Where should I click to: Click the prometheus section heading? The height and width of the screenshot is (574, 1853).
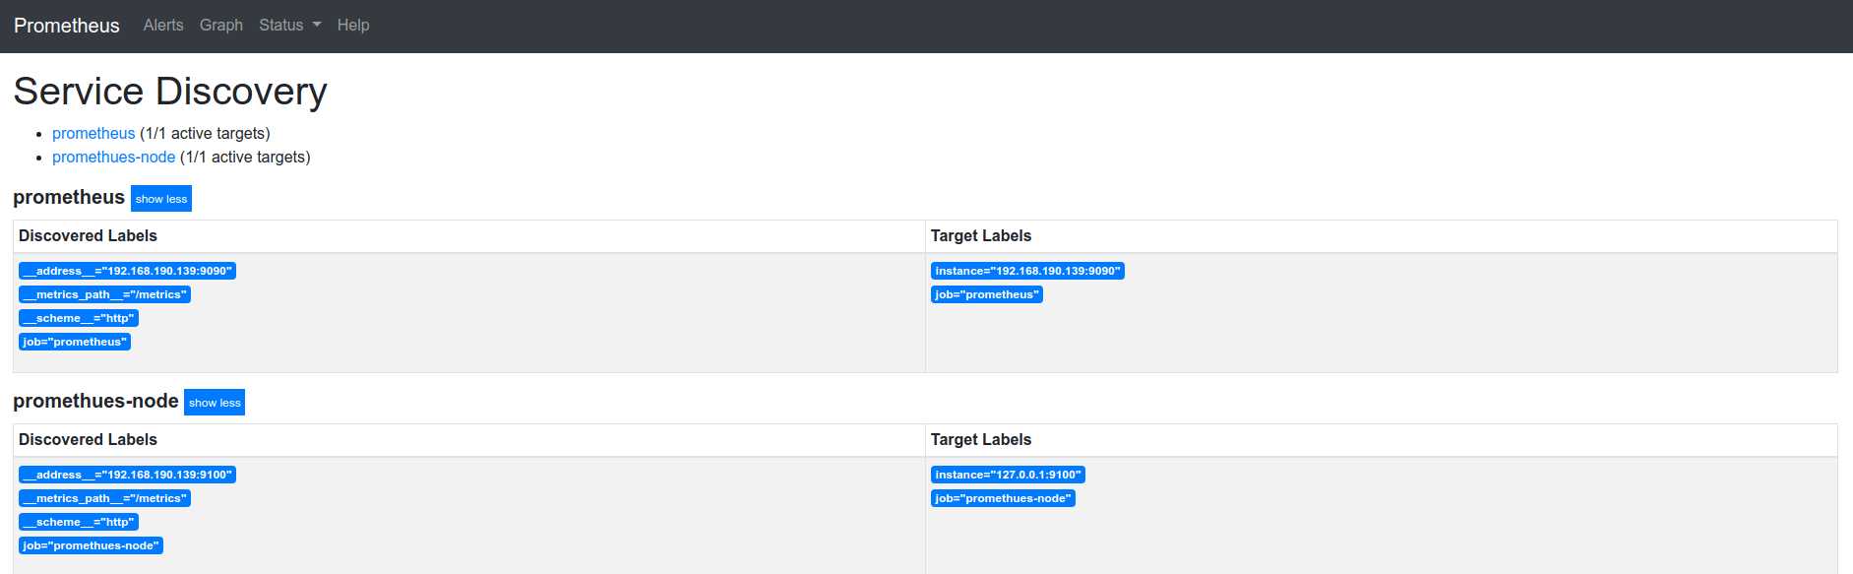click(x=69, y=198)
